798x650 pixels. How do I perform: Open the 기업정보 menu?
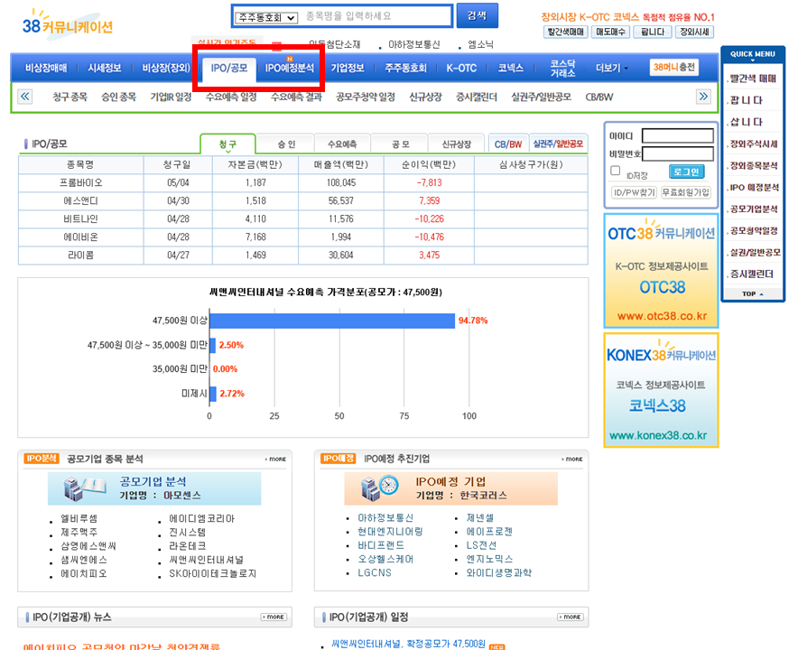[348, 68]
